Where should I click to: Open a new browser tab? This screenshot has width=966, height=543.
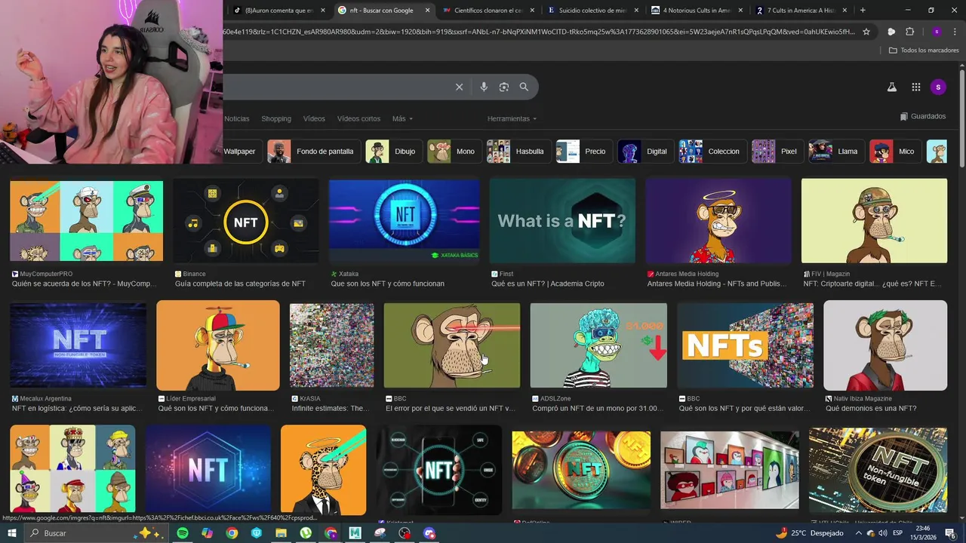pos(863,10)
